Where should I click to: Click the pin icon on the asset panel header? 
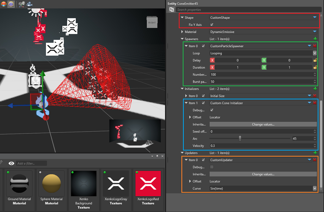tap(157, 156)
